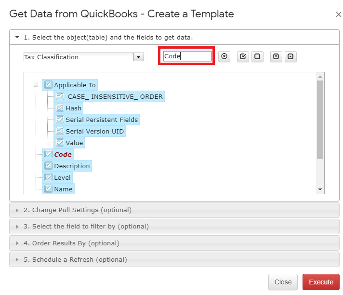
Task: Click the field list scrollbar down arrow
Action: [x=320, y=189]
